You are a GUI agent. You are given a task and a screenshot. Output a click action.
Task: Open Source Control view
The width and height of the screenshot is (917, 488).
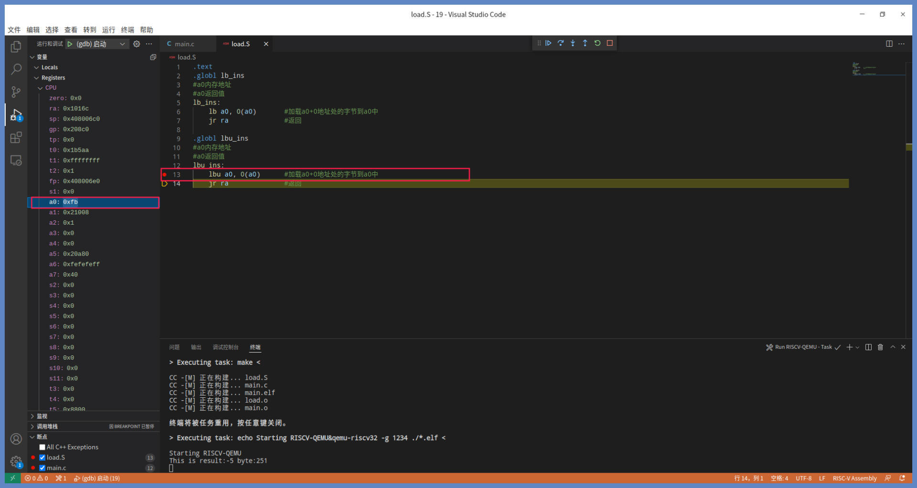(x=16, y=92)
